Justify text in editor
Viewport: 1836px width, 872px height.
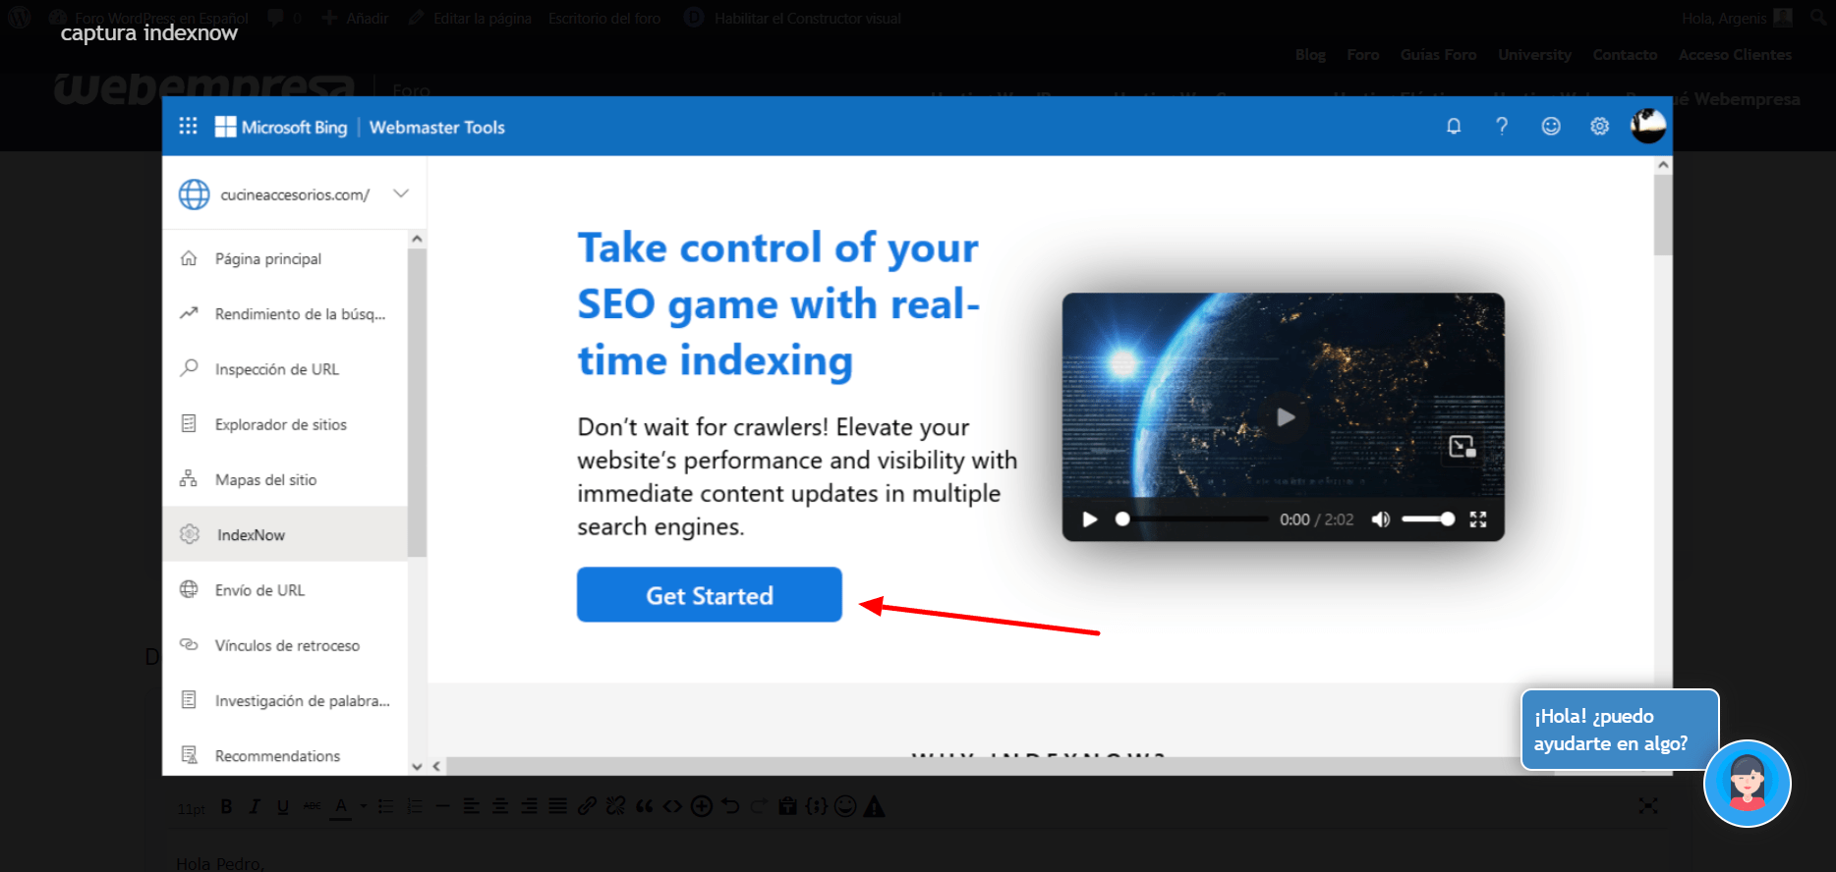557,806
